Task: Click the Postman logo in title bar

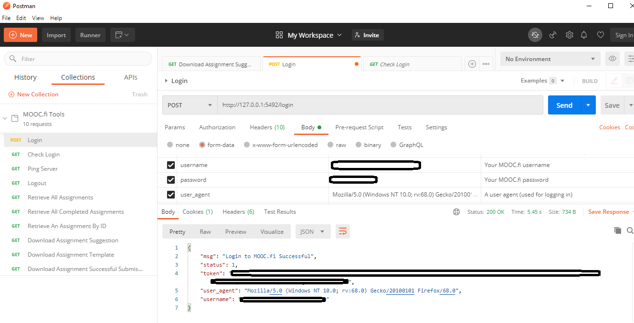Action: point(6,6)
